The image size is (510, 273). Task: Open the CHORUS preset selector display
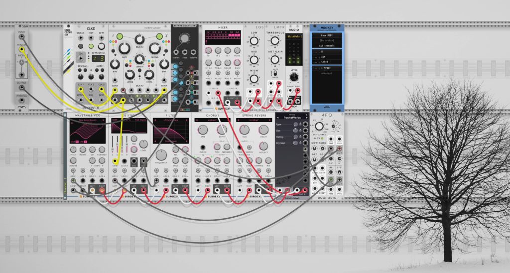click(212, 120)
